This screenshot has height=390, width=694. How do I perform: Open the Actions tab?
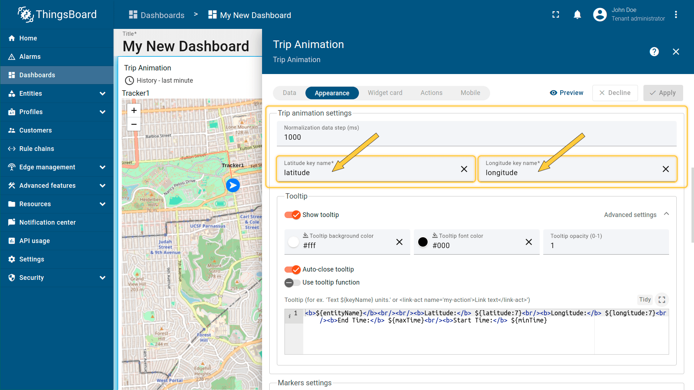(431, 93)
